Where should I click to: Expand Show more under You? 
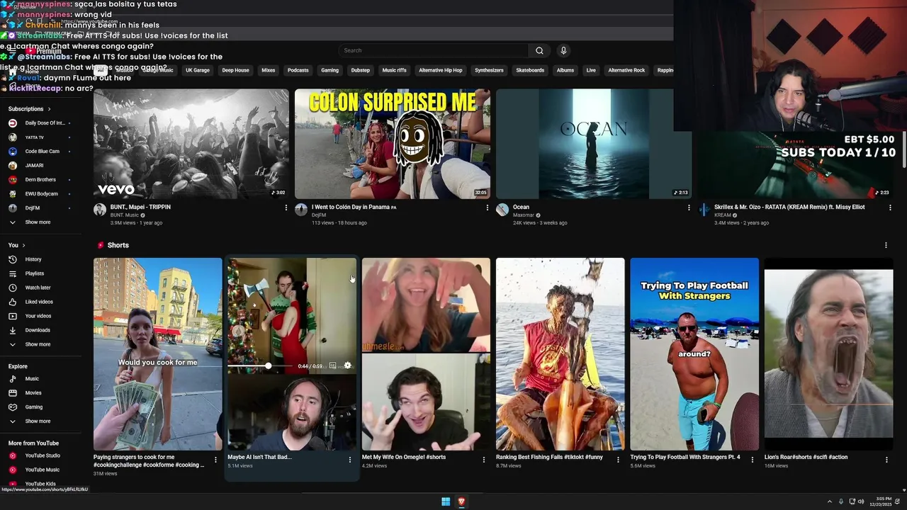pyautogui.click(x=38, y=344)
